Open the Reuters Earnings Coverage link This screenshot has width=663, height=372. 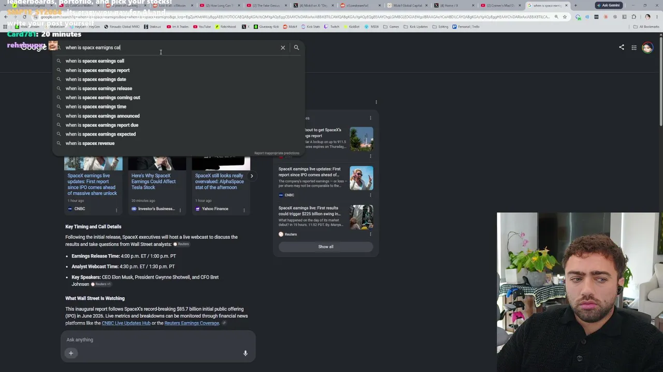(192, 323)
